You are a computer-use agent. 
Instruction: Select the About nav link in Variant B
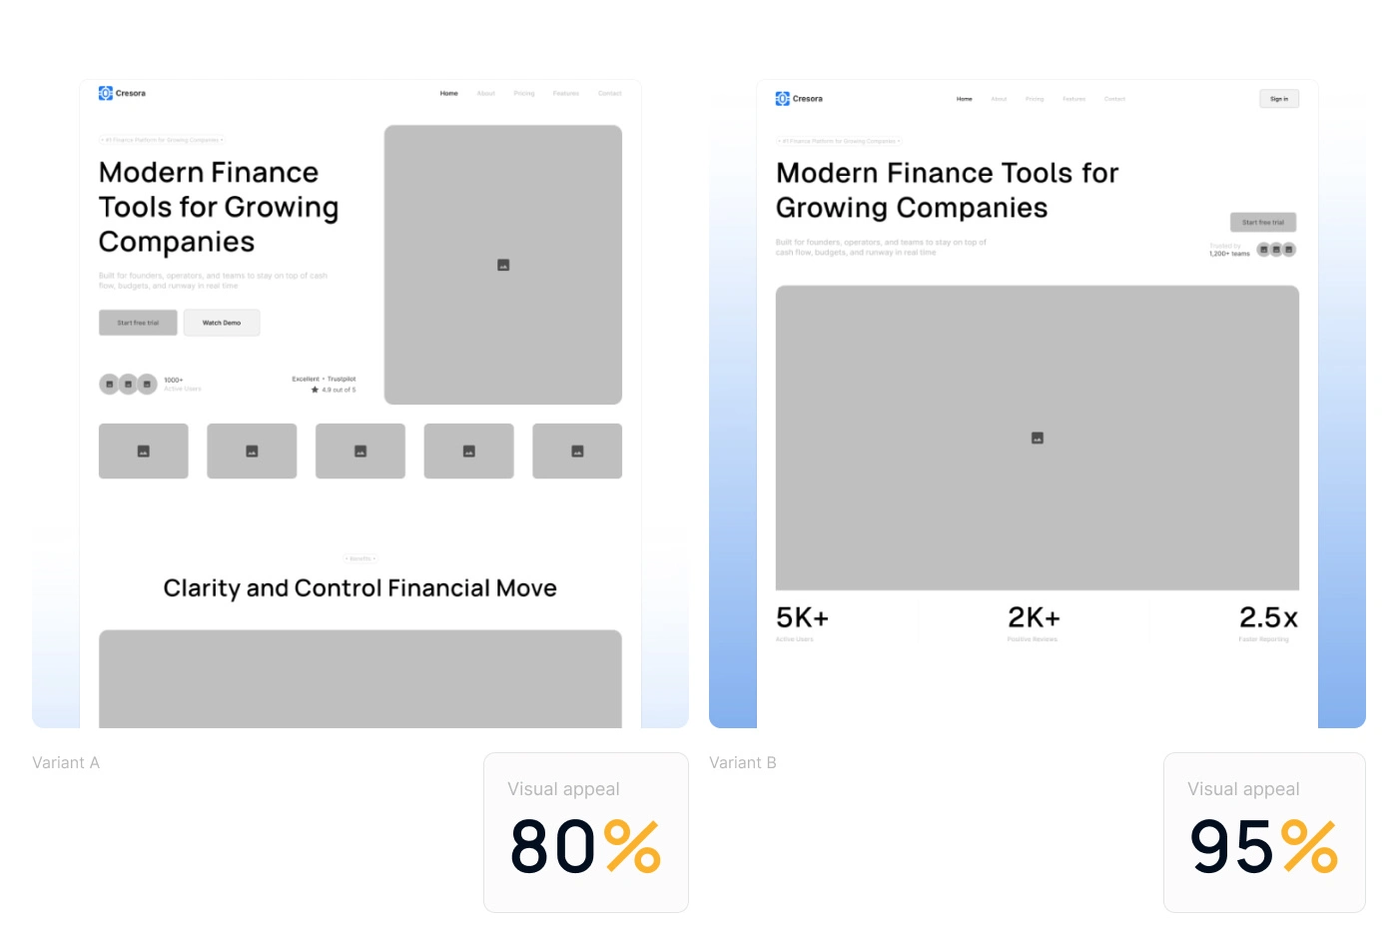pos(999,99)
